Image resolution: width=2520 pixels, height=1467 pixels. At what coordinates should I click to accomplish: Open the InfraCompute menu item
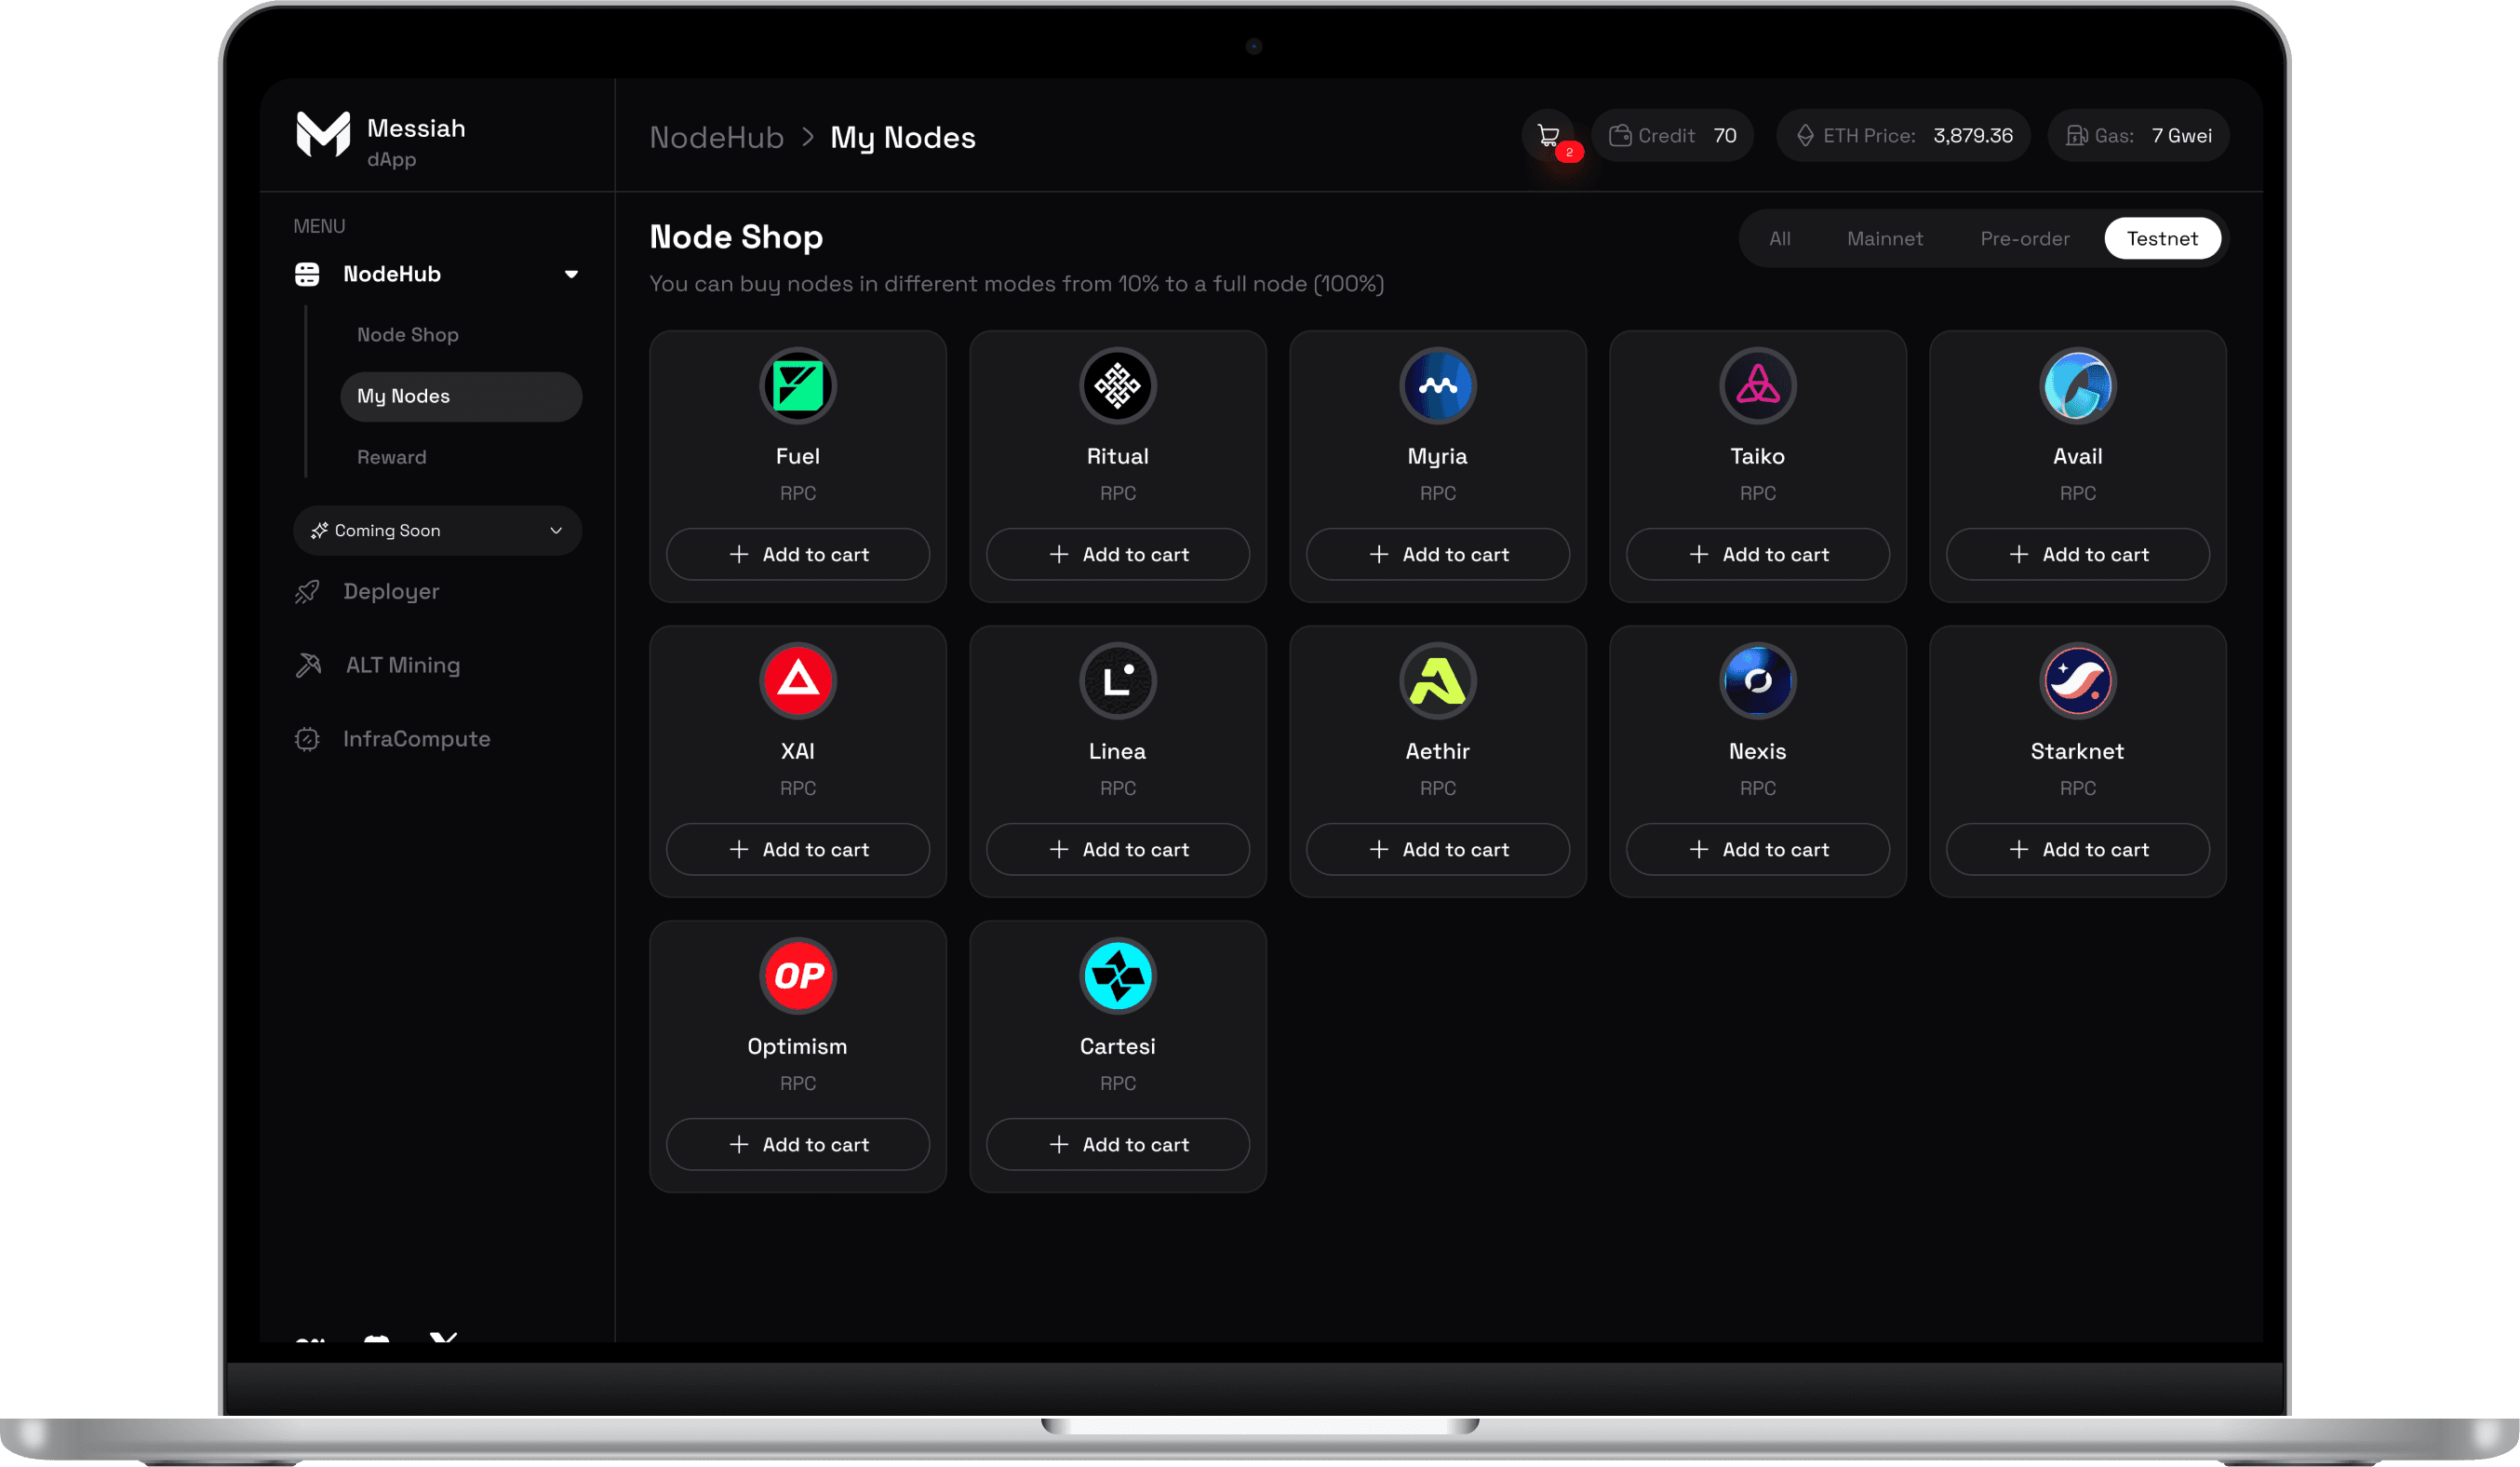(416, 739)
